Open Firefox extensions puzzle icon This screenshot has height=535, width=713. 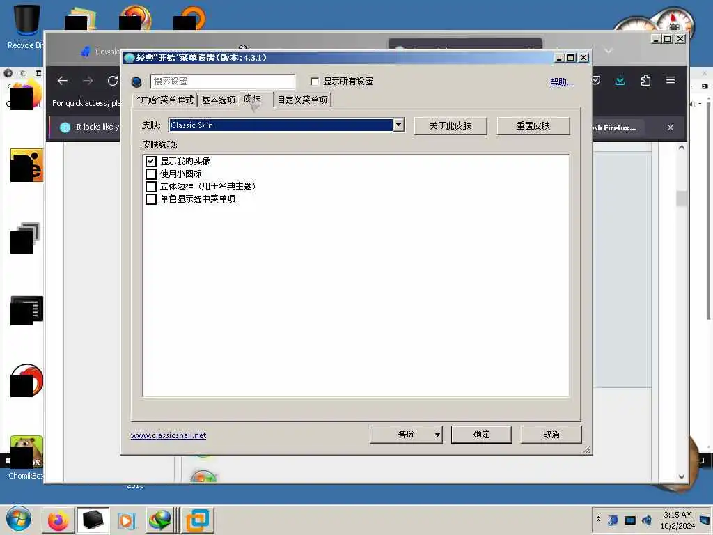click(645, 81)
